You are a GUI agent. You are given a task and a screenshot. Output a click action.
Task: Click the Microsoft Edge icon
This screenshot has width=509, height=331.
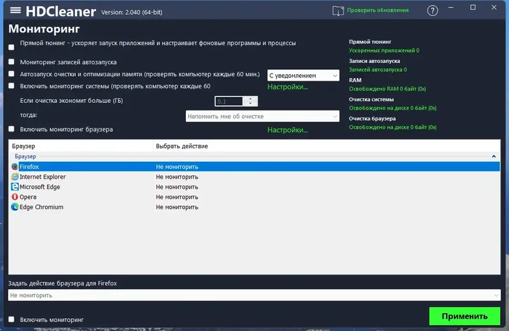tap(15, 187)
